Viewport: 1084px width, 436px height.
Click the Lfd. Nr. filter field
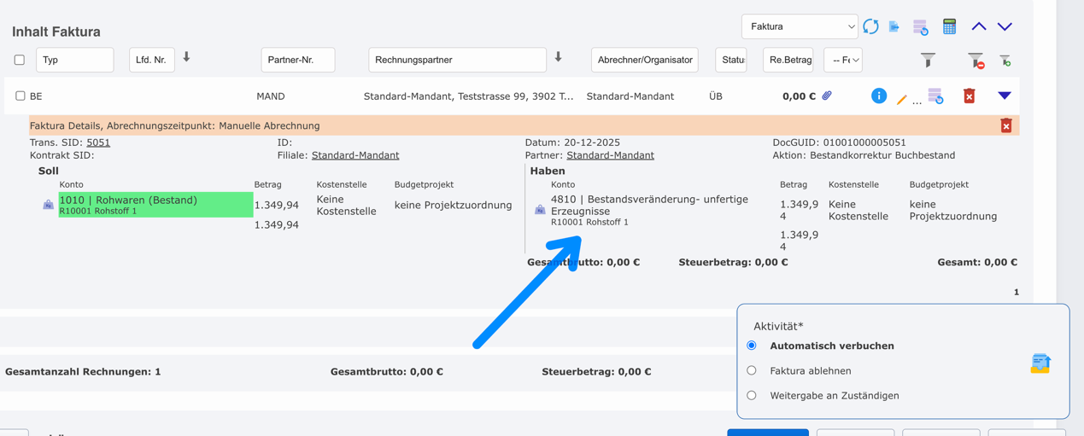[x=152, y=60]
